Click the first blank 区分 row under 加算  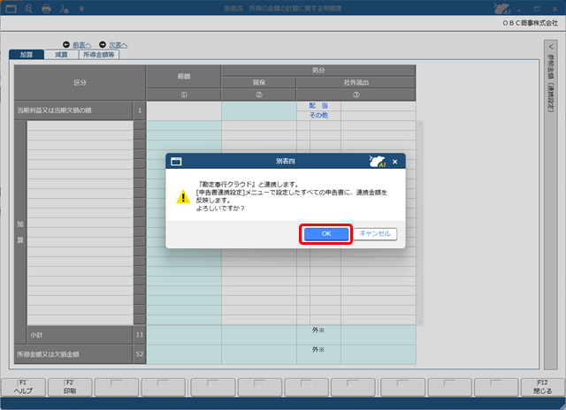[80, 125]
